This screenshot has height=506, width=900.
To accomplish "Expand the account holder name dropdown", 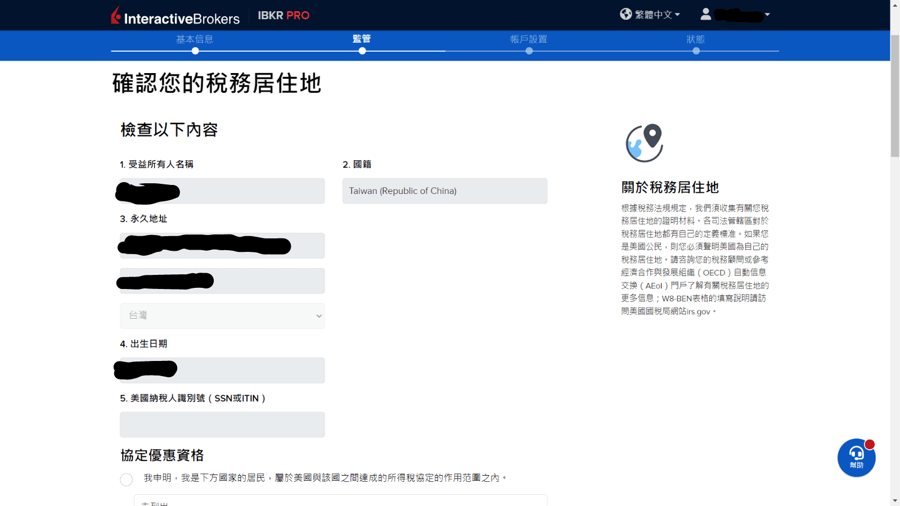I will point(737,14).
